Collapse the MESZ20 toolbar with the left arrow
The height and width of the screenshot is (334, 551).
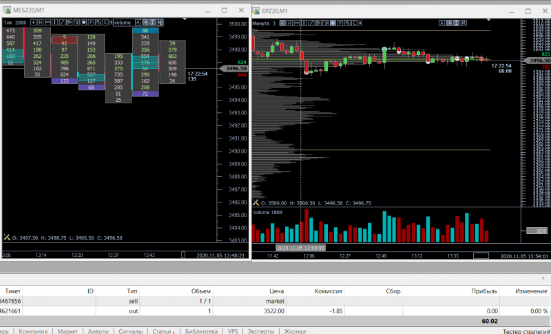click(111, 23)
